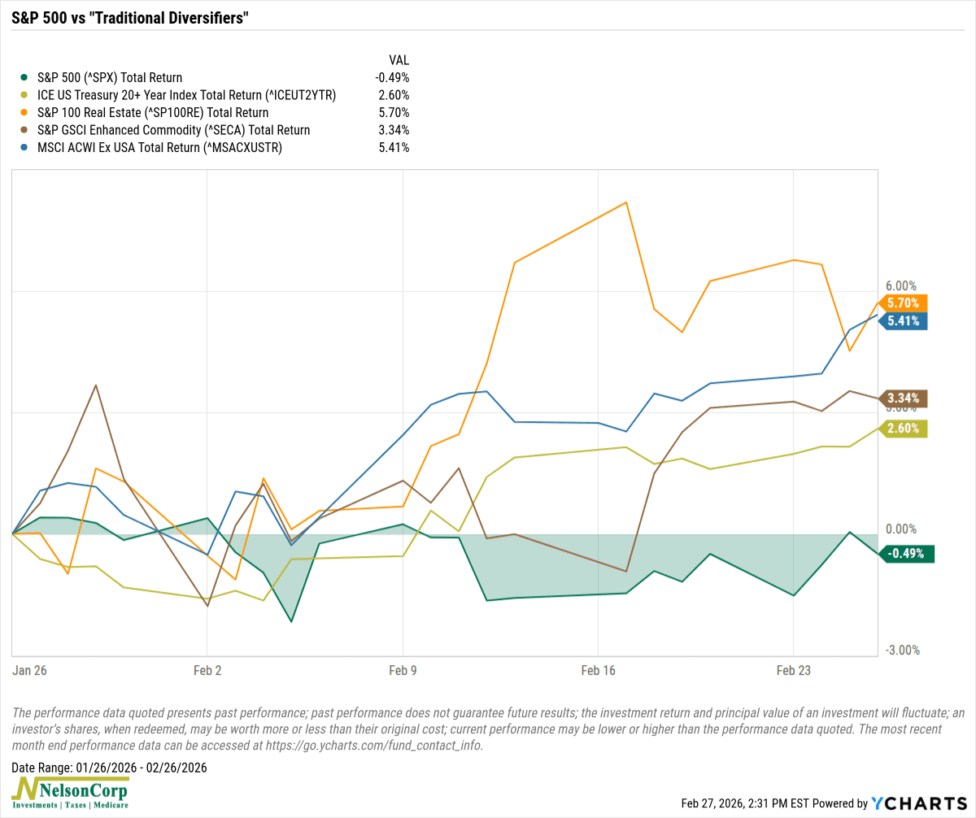The image size is (976, 818).
Task: Click the blue 5.41% end-value flag
Action: point(903,321)
